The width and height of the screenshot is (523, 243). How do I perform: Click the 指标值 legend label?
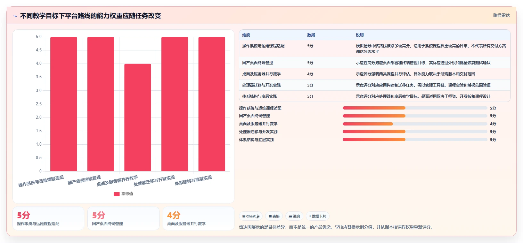127,194
